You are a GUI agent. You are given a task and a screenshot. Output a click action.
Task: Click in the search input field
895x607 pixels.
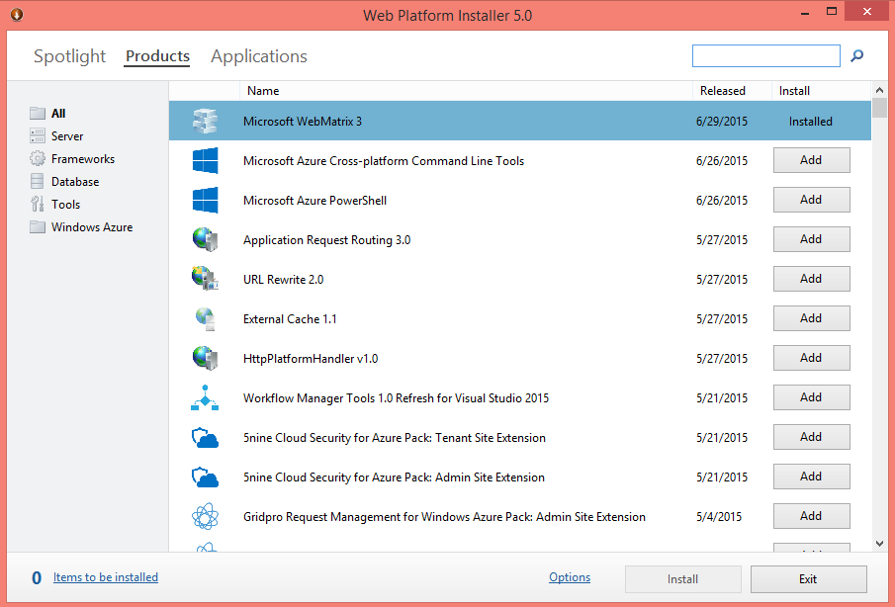pos(766,56)
